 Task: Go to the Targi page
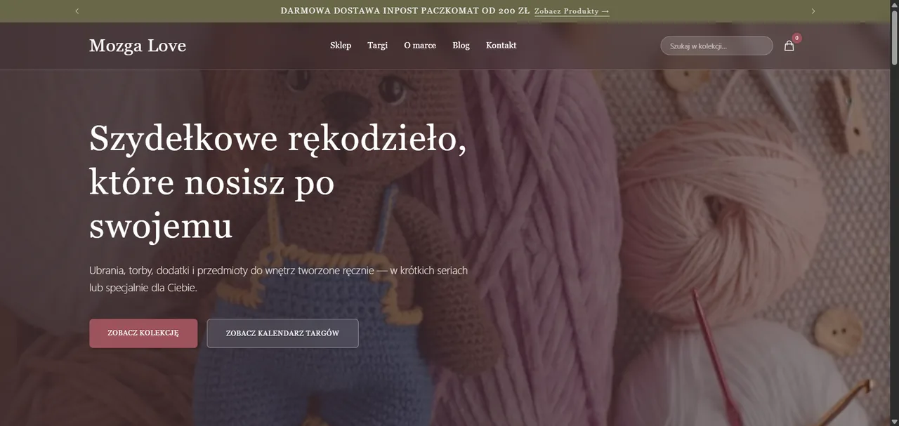click(377, 46)
